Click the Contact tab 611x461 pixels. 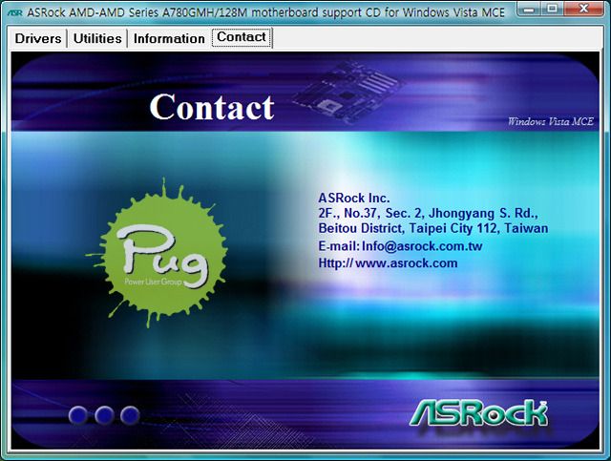coord(242,37)
